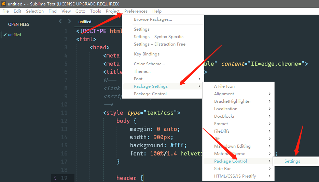Click line number 11 in gutter
Image resolution: width=319 pixels, height=182 pixels.
coord(64,113)
